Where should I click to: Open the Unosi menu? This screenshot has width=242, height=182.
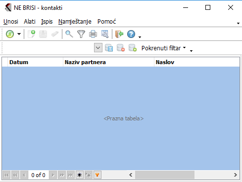click(11, 22)
